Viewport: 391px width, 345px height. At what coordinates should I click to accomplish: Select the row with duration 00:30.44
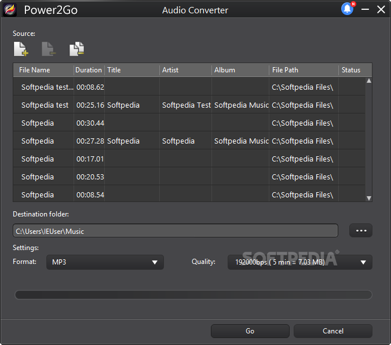pos(189,123)
